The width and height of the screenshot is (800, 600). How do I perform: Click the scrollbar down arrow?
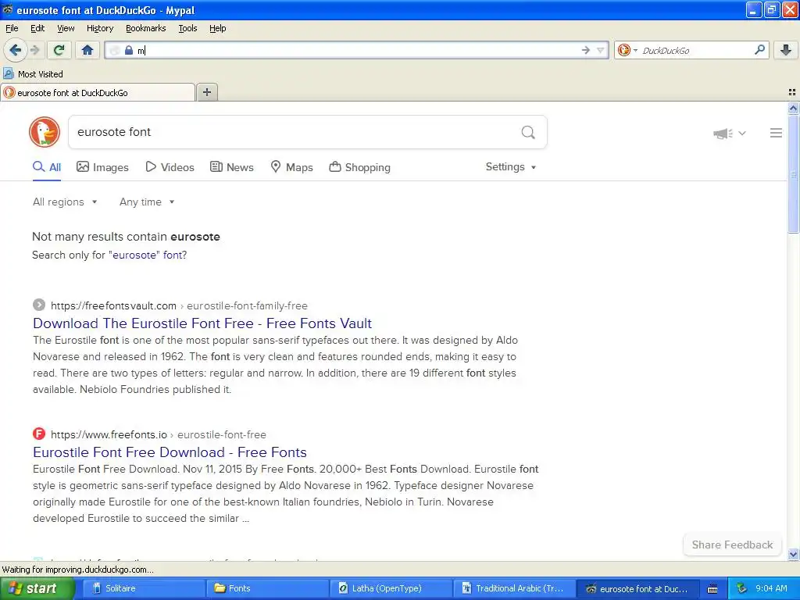click(793, 554)
